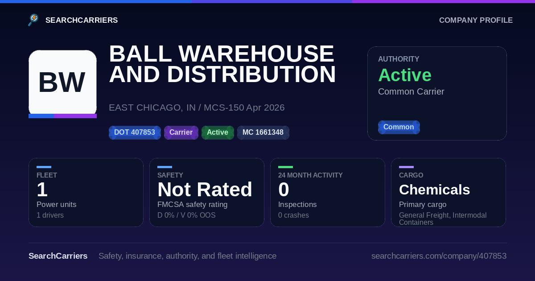Click the Not Rated safety value
The width and height of the screenshot is (535, 281).
point(205,190)
